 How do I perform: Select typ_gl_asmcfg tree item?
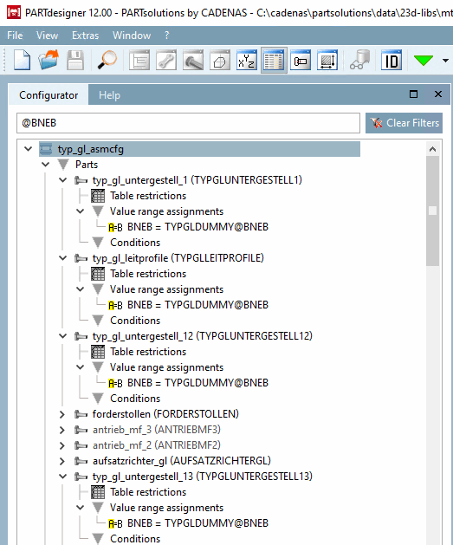tap(199, 149)
